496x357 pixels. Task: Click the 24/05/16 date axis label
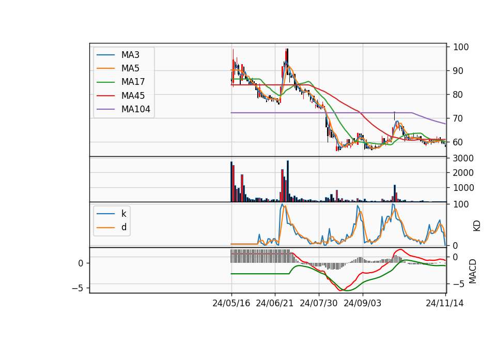coord(231,304)
